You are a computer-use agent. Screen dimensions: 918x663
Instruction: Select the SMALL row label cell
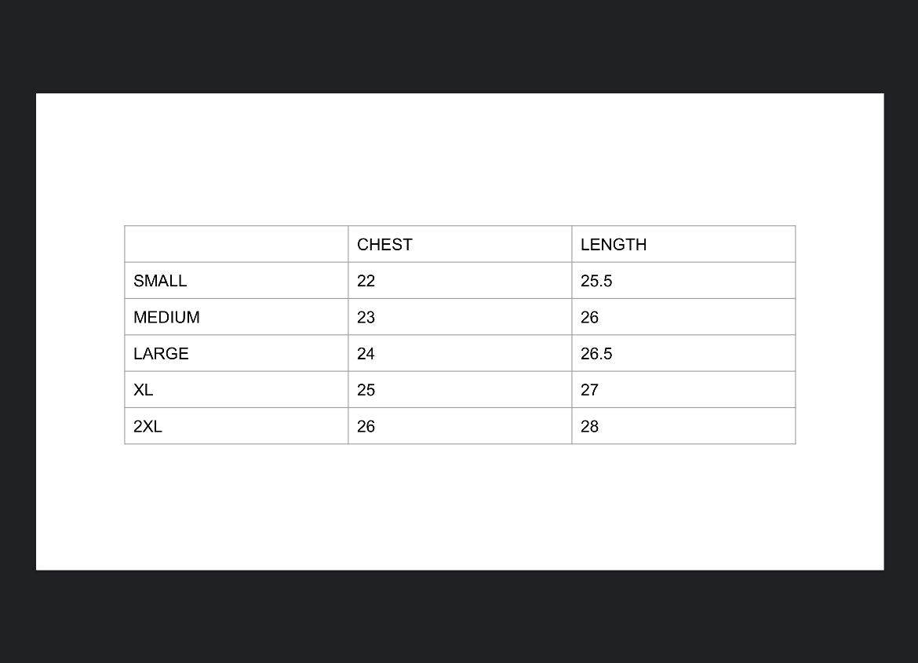(x=160, y=281)
